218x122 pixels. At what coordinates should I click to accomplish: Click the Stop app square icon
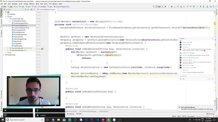[x=184, y=6]
